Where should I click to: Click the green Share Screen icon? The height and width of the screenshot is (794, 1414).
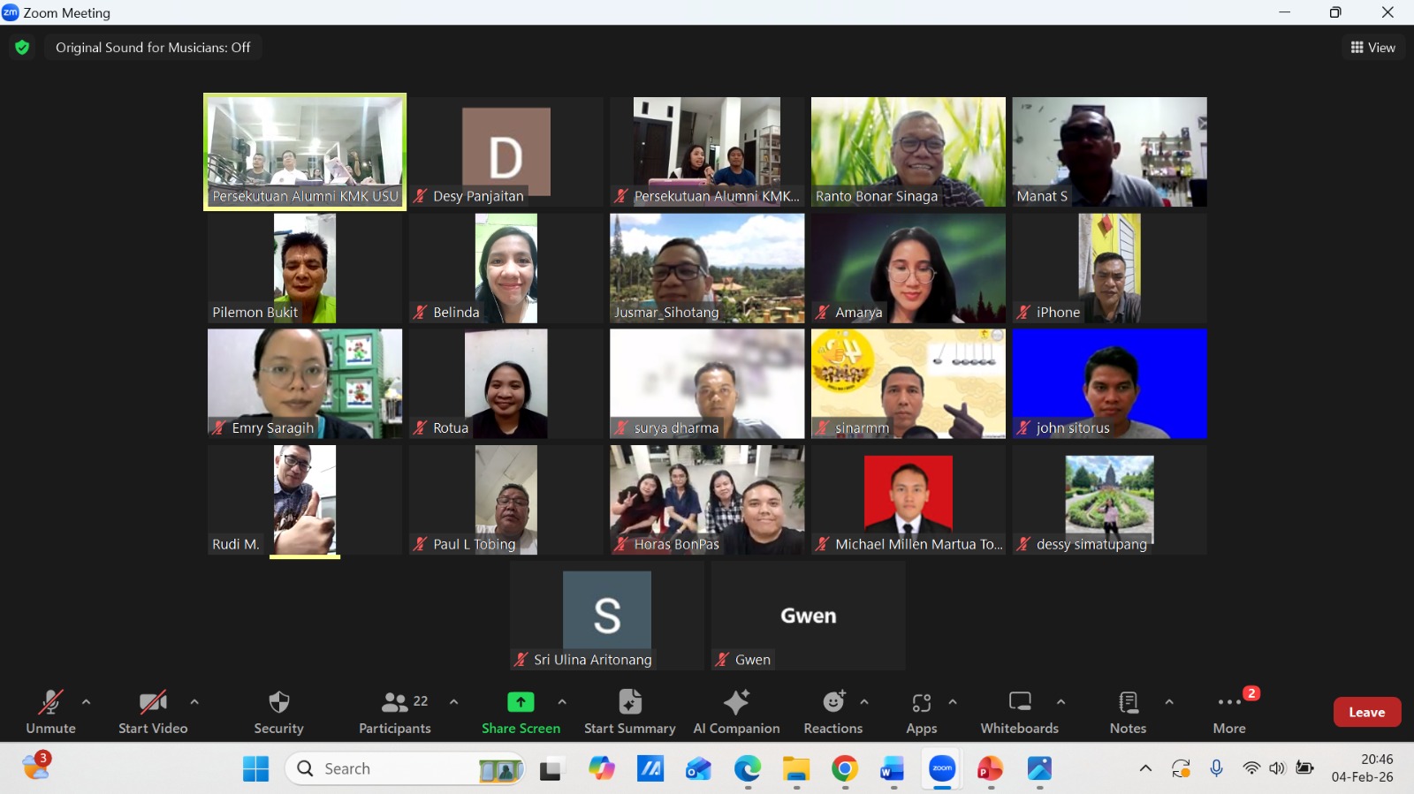[x=521, y=702]
